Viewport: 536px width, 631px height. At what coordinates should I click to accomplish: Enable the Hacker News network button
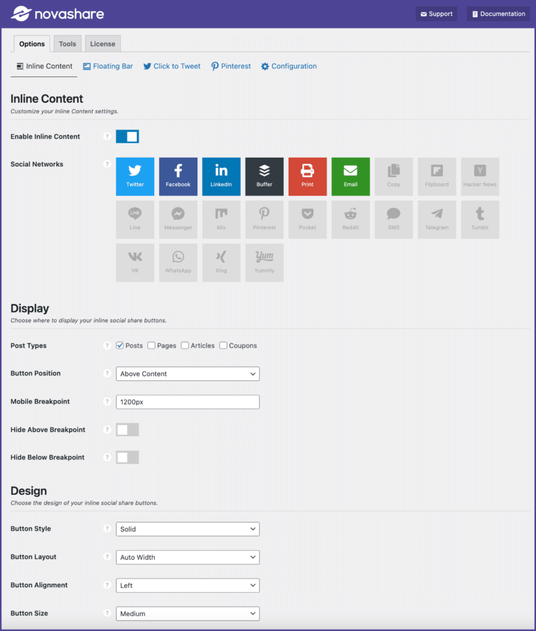tap(480, 177)
